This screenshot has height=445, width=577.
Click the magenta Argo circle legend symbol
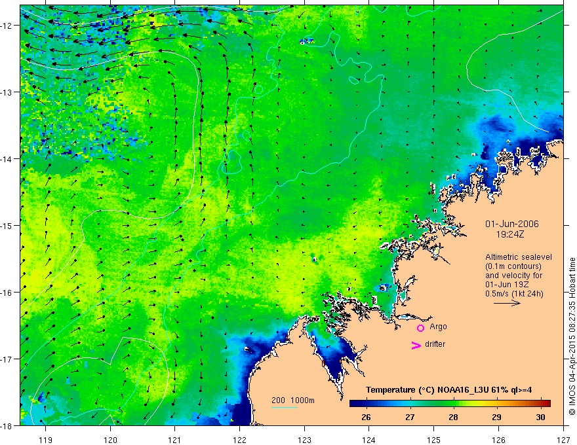coord(420,328)
